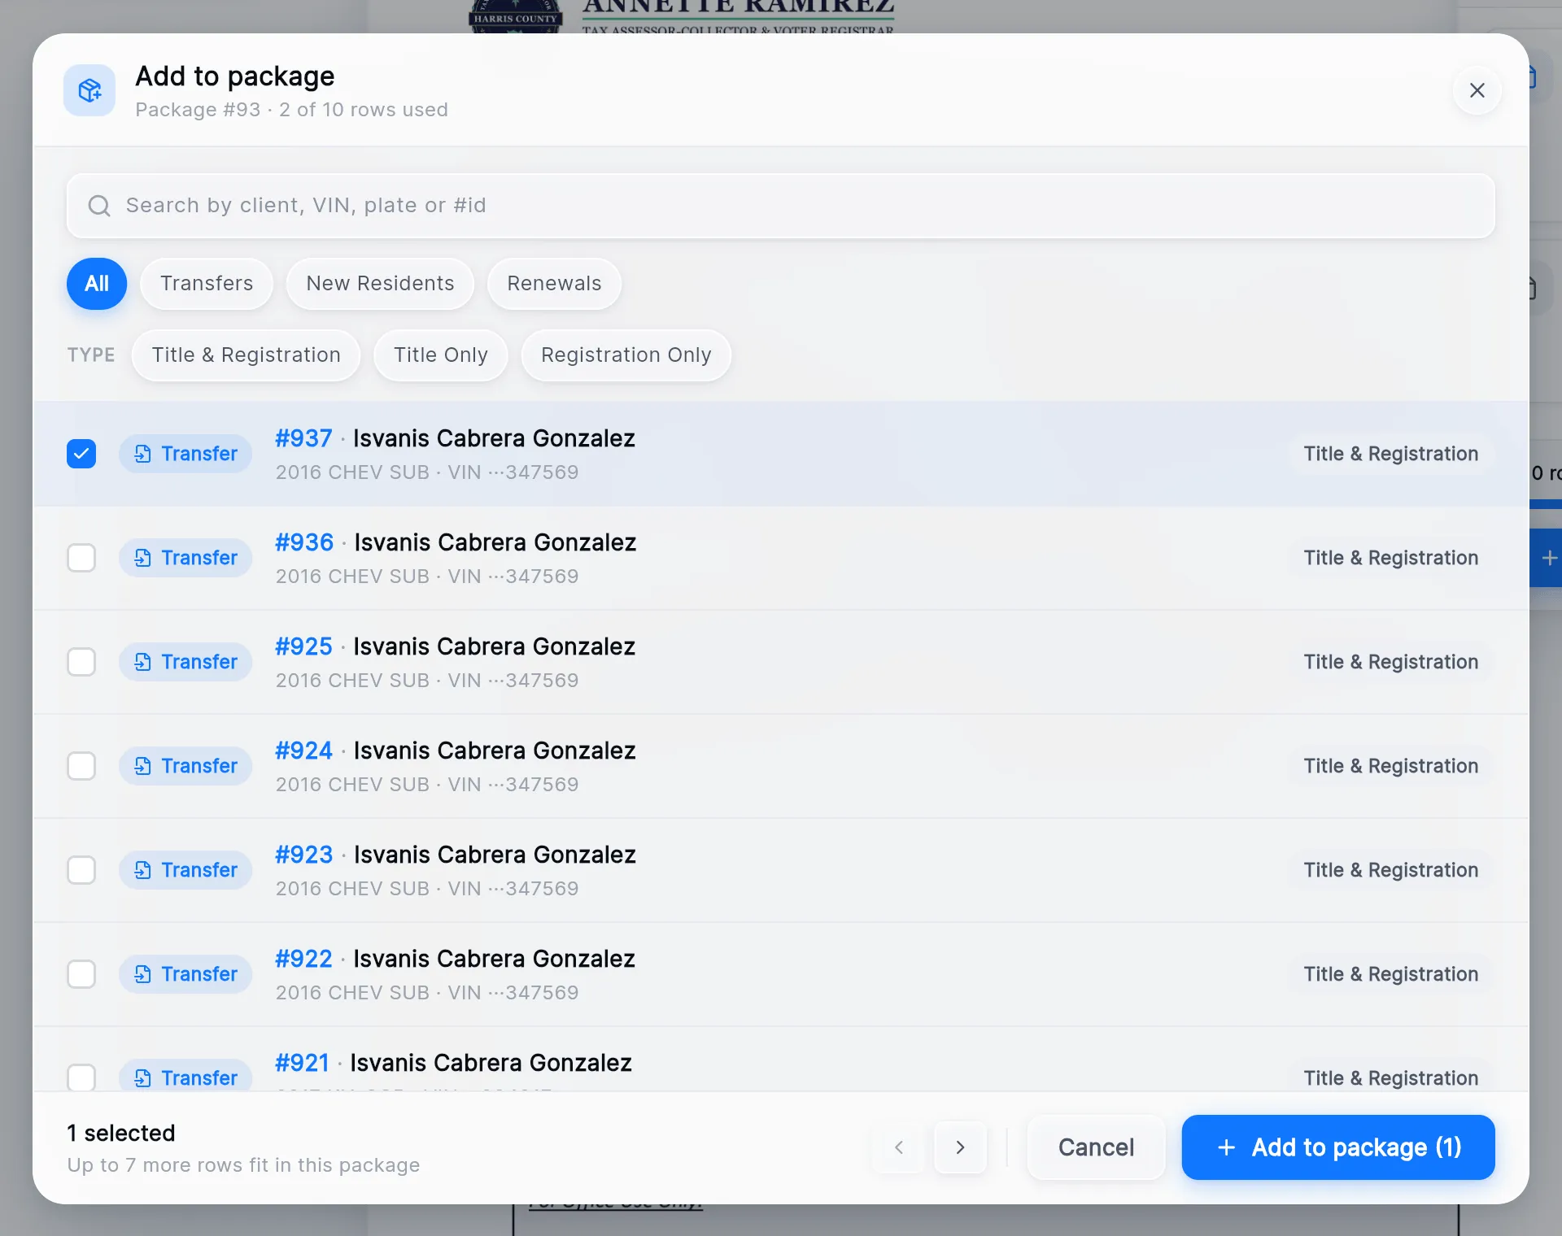Image resolution: width=1562 pixels, height=1236 pixels.
Task: Focus the search by client, VIN field
Action: point(780,206)
